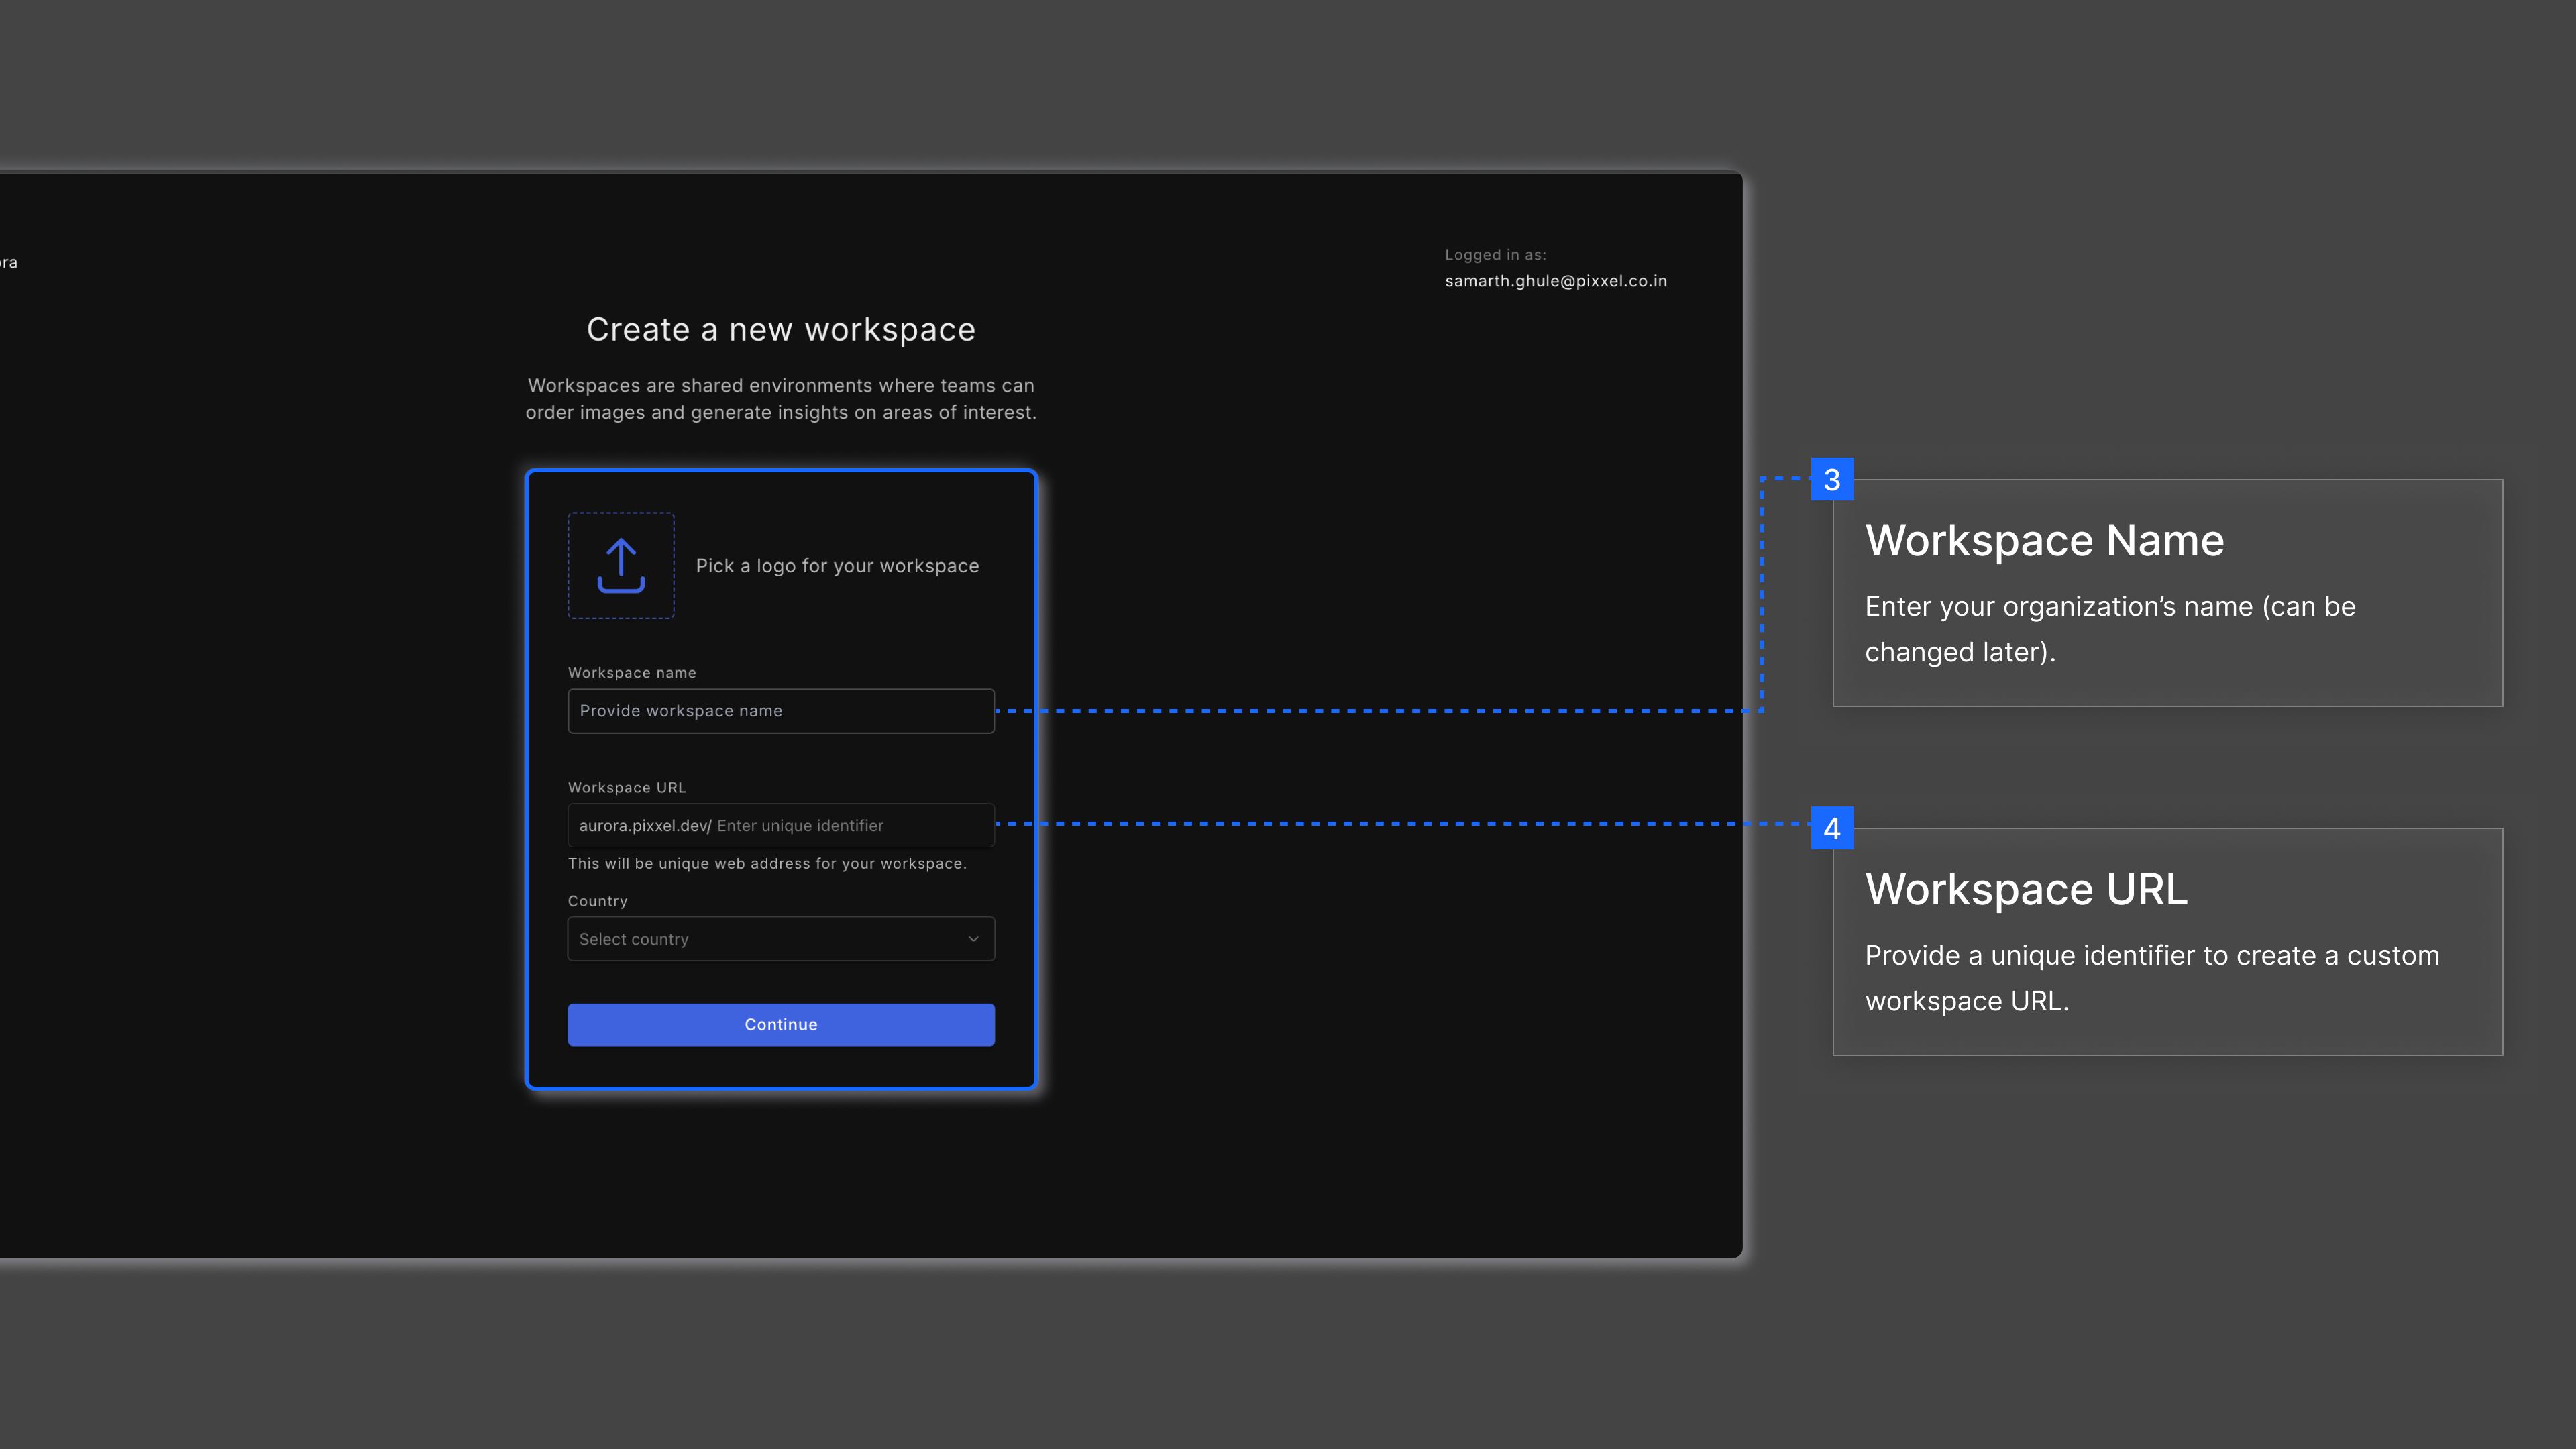Click the Country field label
Viewport: 2576px width, 1449px height.
tap(598, 901)
